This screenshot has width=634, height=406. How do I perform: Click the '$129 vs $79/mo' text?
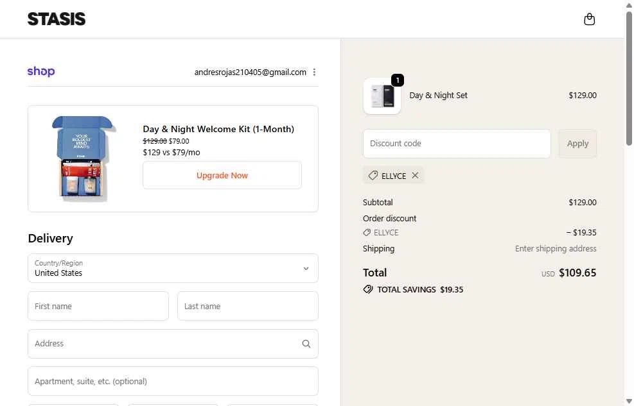[x=172, y=152]
